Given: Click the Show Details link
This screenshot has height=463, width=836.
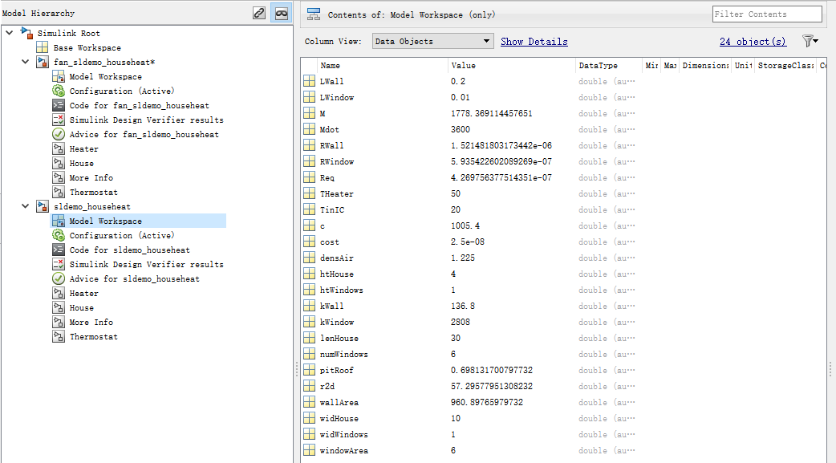Looking at the screenshot, I should point(534,40).
